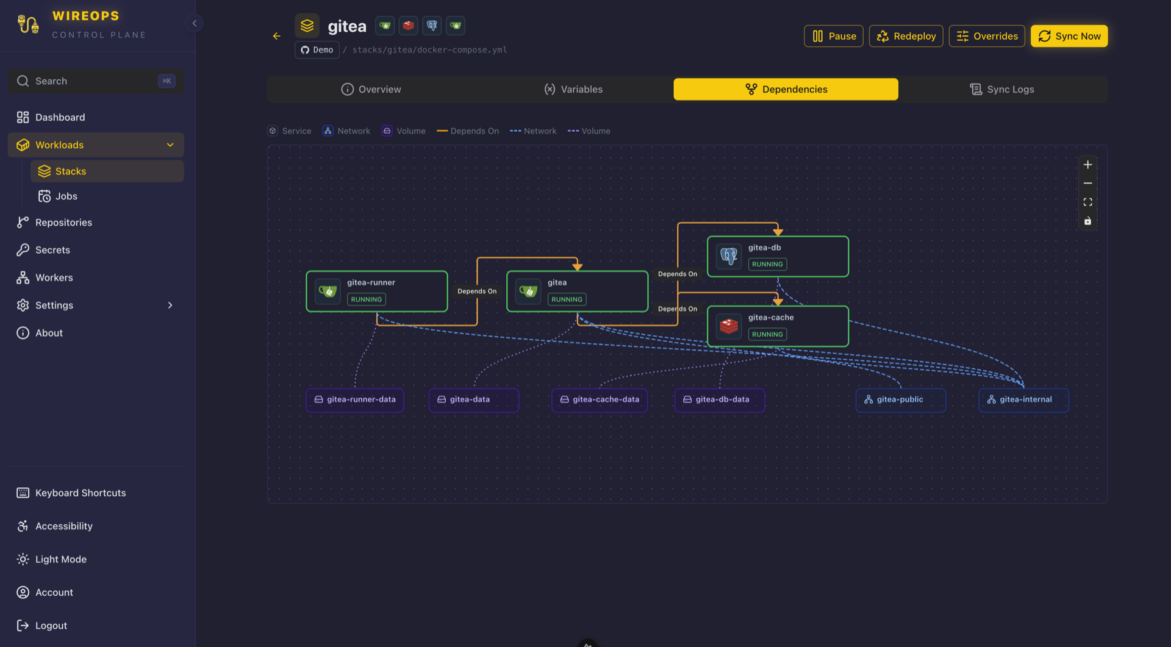The height and width of the screenshot is (647, 1171).
Task: Zoom in on the dependency graph
Action: pos(1087,165)
